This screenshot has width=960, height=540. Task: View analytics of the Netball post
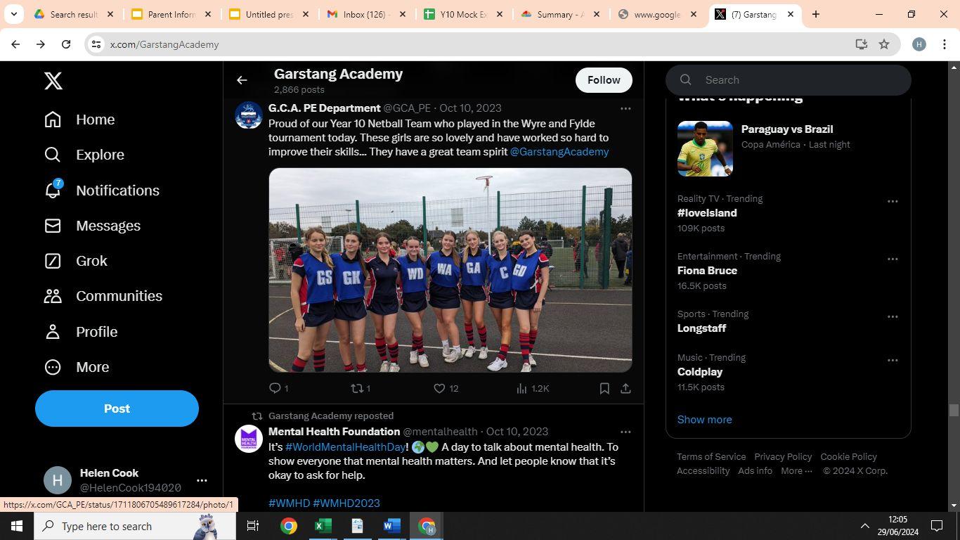point(532,388)
